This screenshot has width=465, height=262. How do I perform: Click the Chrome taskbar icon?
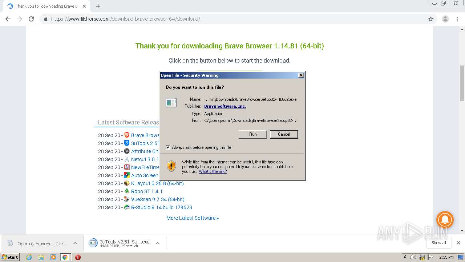click(x=65, y=257)
